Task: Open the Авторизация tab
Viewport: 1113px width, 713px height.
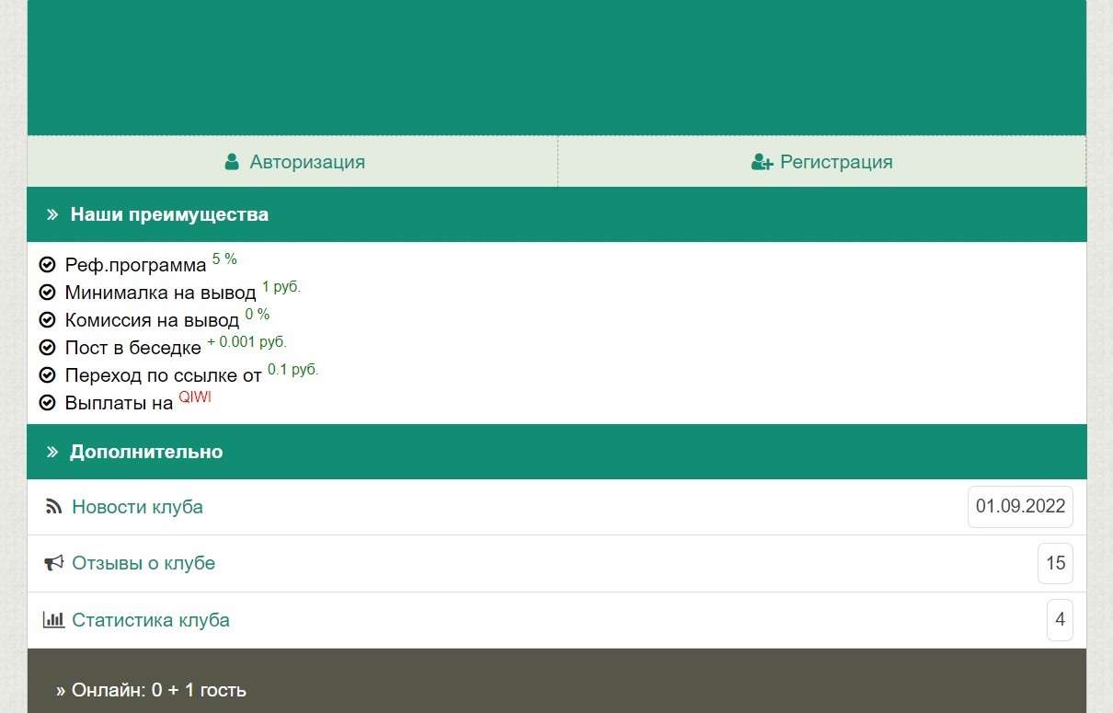Action: [306, 162]
